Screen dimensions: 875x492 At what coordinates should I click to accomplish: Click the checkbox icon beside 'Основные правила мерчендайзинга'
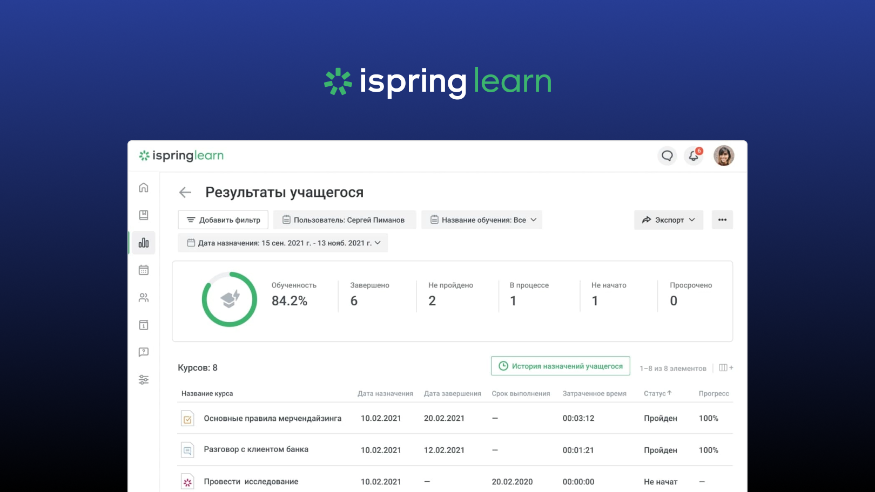[x=187, y=418]
